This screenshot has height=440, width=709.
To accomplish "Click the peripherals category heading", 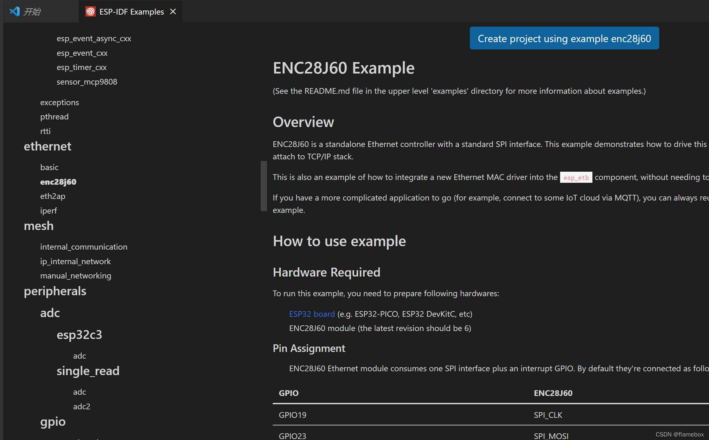I will point(55,291).
